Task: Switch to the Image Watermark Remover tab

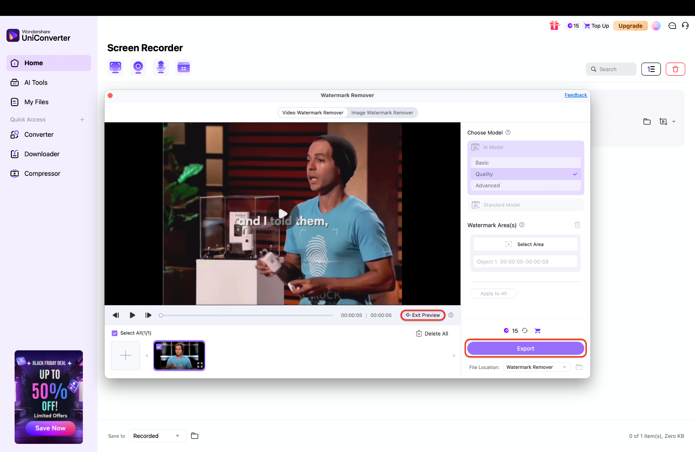Action: [x=382, y=113]
